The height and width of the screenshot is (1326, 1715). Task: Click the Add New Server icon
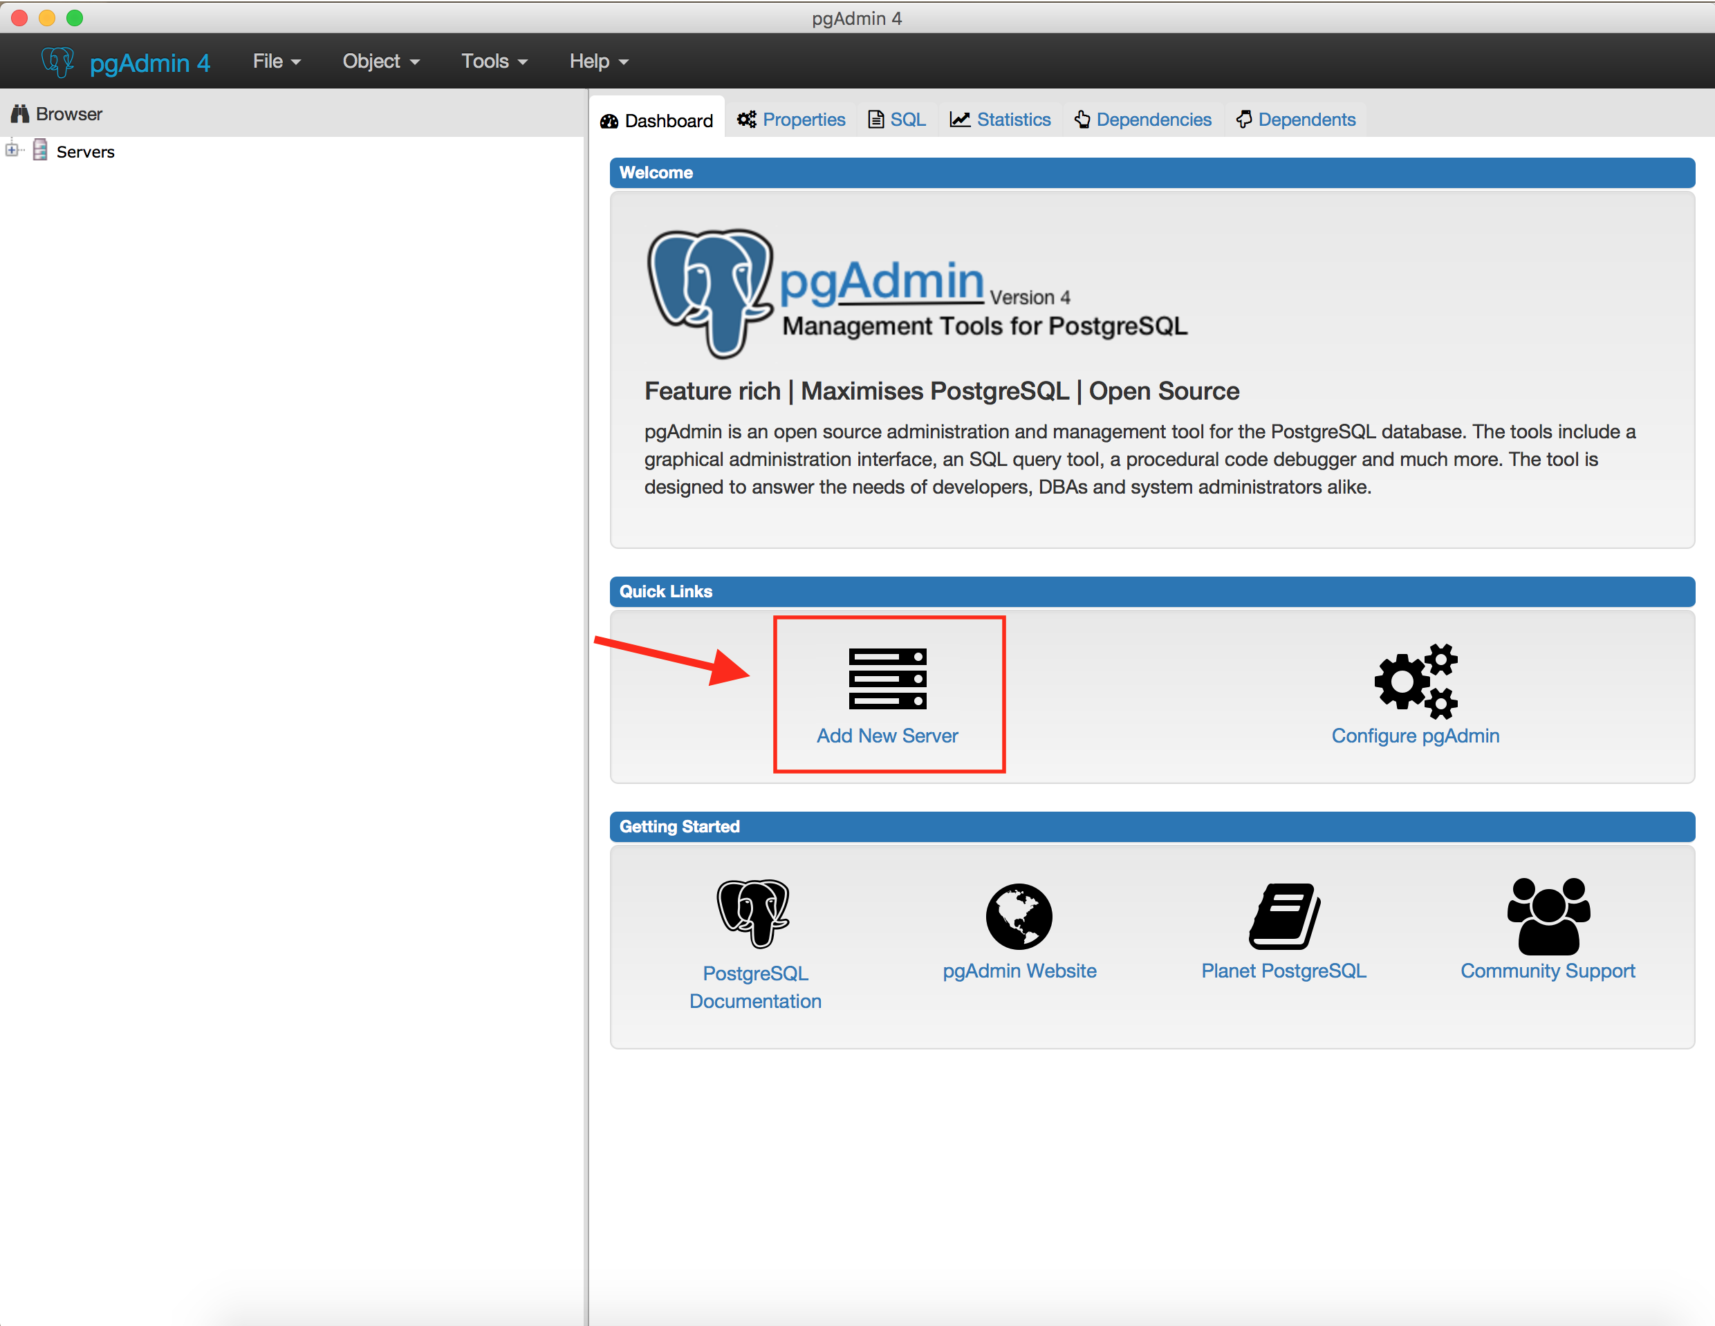pos(888,678)
